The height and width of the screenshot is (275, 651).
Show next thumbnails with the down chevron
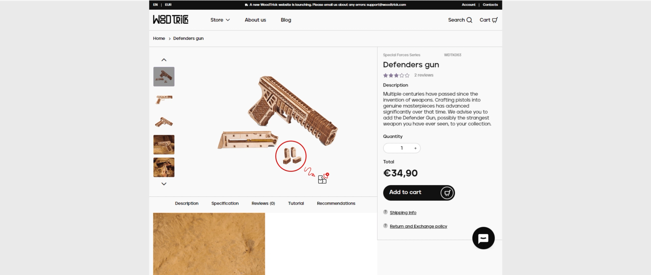(164, 184)
